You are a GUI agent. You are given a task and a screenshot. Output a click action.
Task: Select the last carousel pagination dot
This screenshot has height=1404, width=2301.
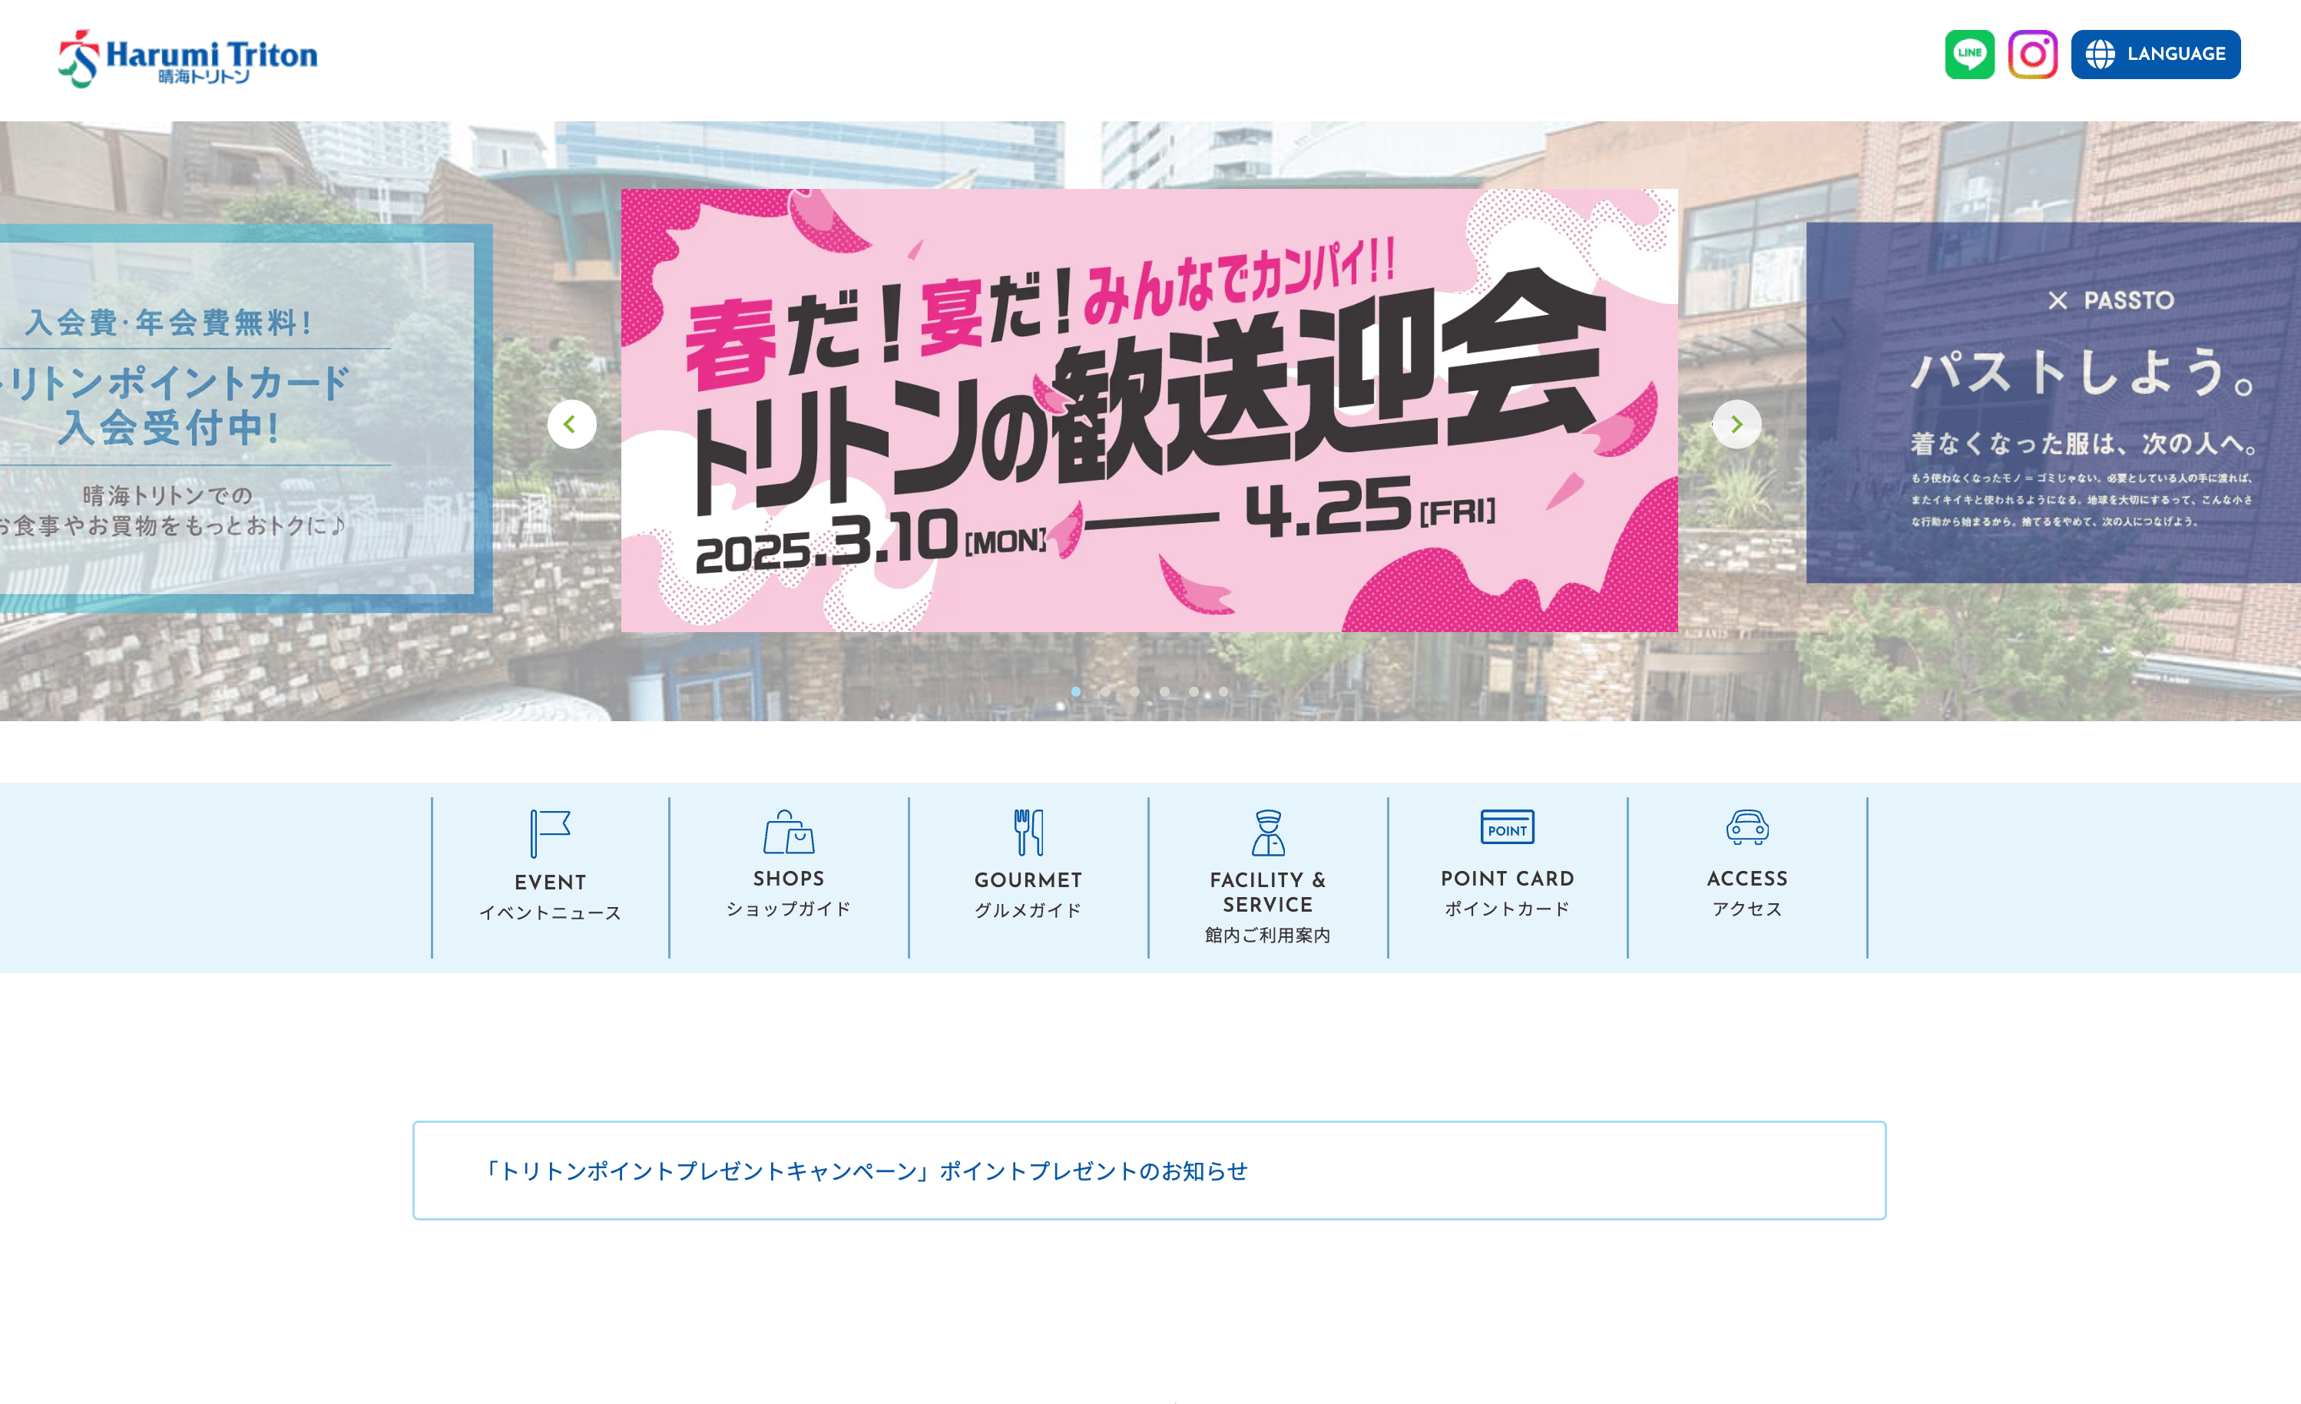pos(1223,691)
